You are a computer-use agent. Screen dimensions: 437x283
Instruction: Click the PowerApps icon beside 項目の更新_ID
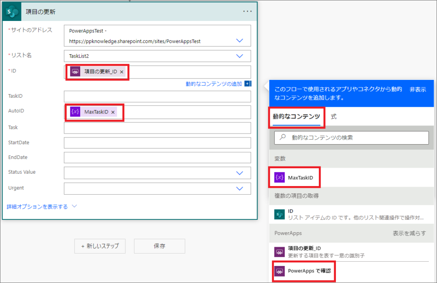tap(280, 252)
